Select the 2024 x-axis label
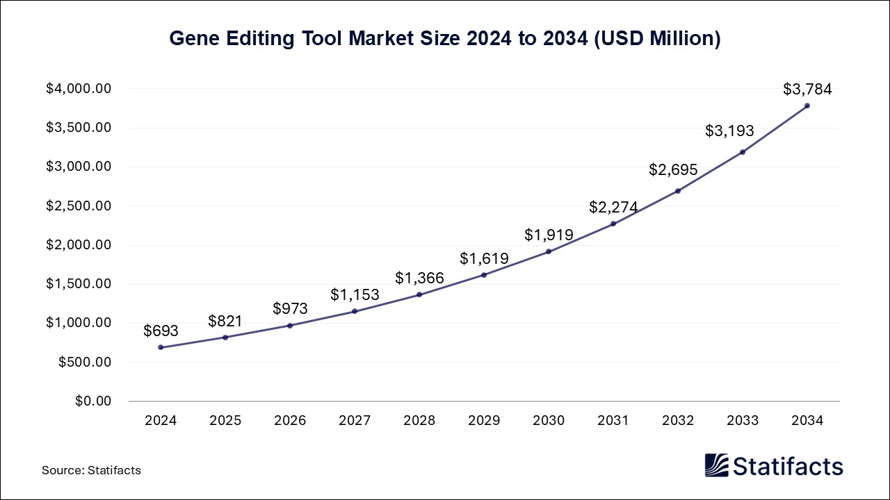The height and width of the screenshot is (500, 890). point(161,421)
